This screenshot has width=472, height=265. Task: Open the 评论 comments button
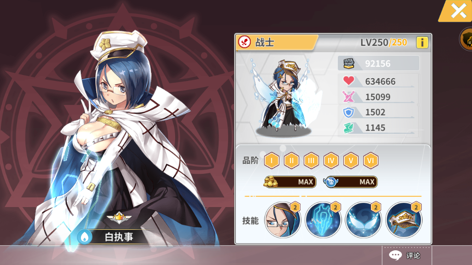(407, 255)
